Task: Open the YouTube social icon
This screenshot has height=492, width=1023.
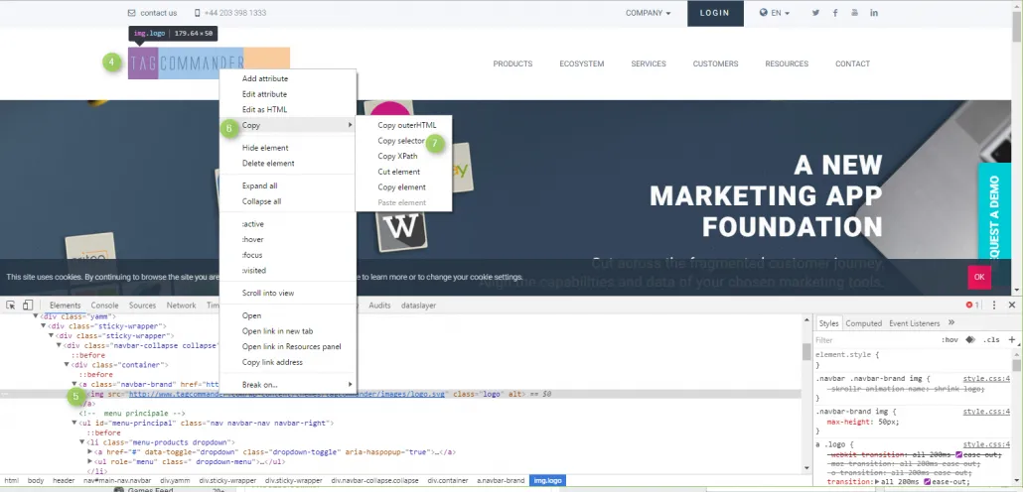Action: [855, 13]
